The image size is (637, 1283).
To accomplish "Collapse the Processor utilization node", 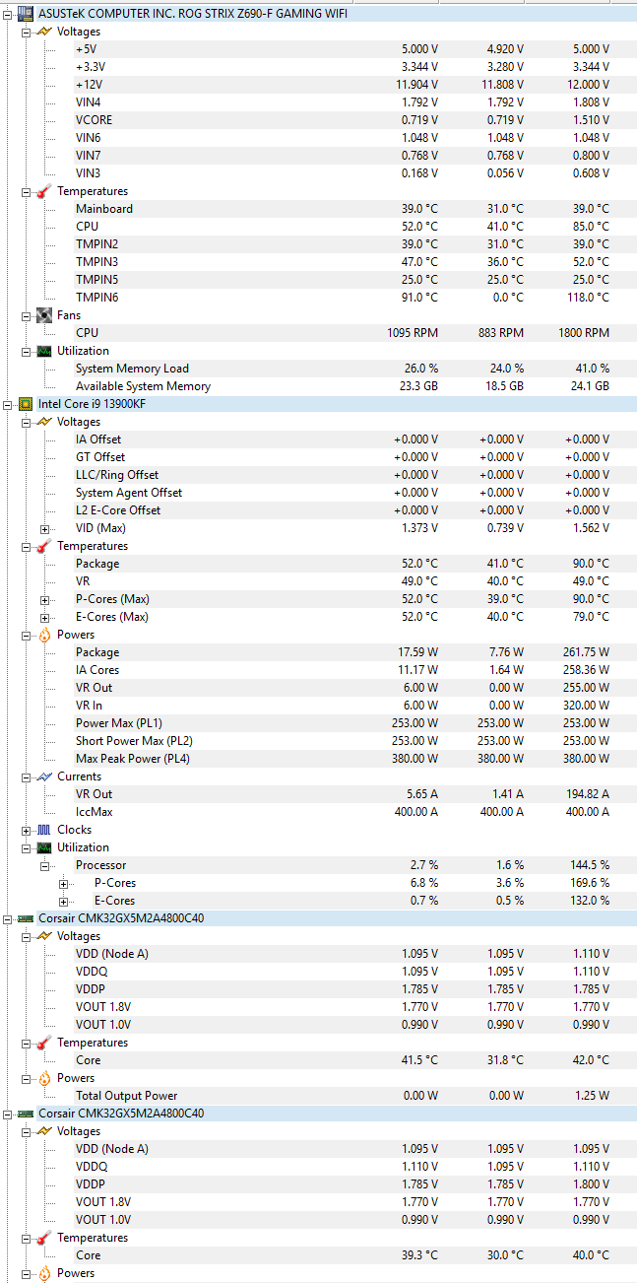I will (x=44, y=865).
